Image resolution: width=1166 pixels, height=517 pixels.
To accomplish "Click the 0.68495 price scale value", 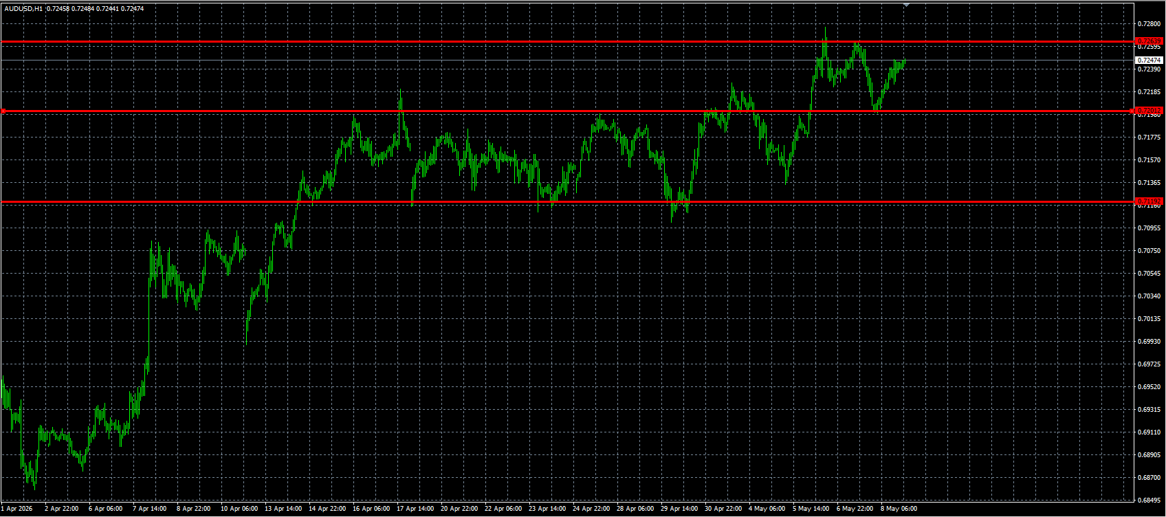I will 1149,500.
